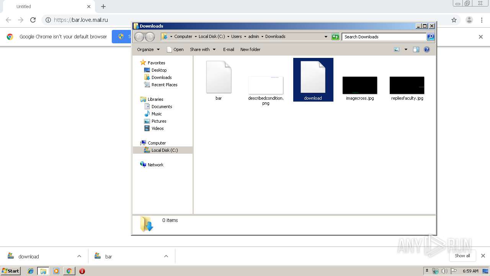Bookmark this page with star icon
The image size is (490, 276).
pos(454,20)
